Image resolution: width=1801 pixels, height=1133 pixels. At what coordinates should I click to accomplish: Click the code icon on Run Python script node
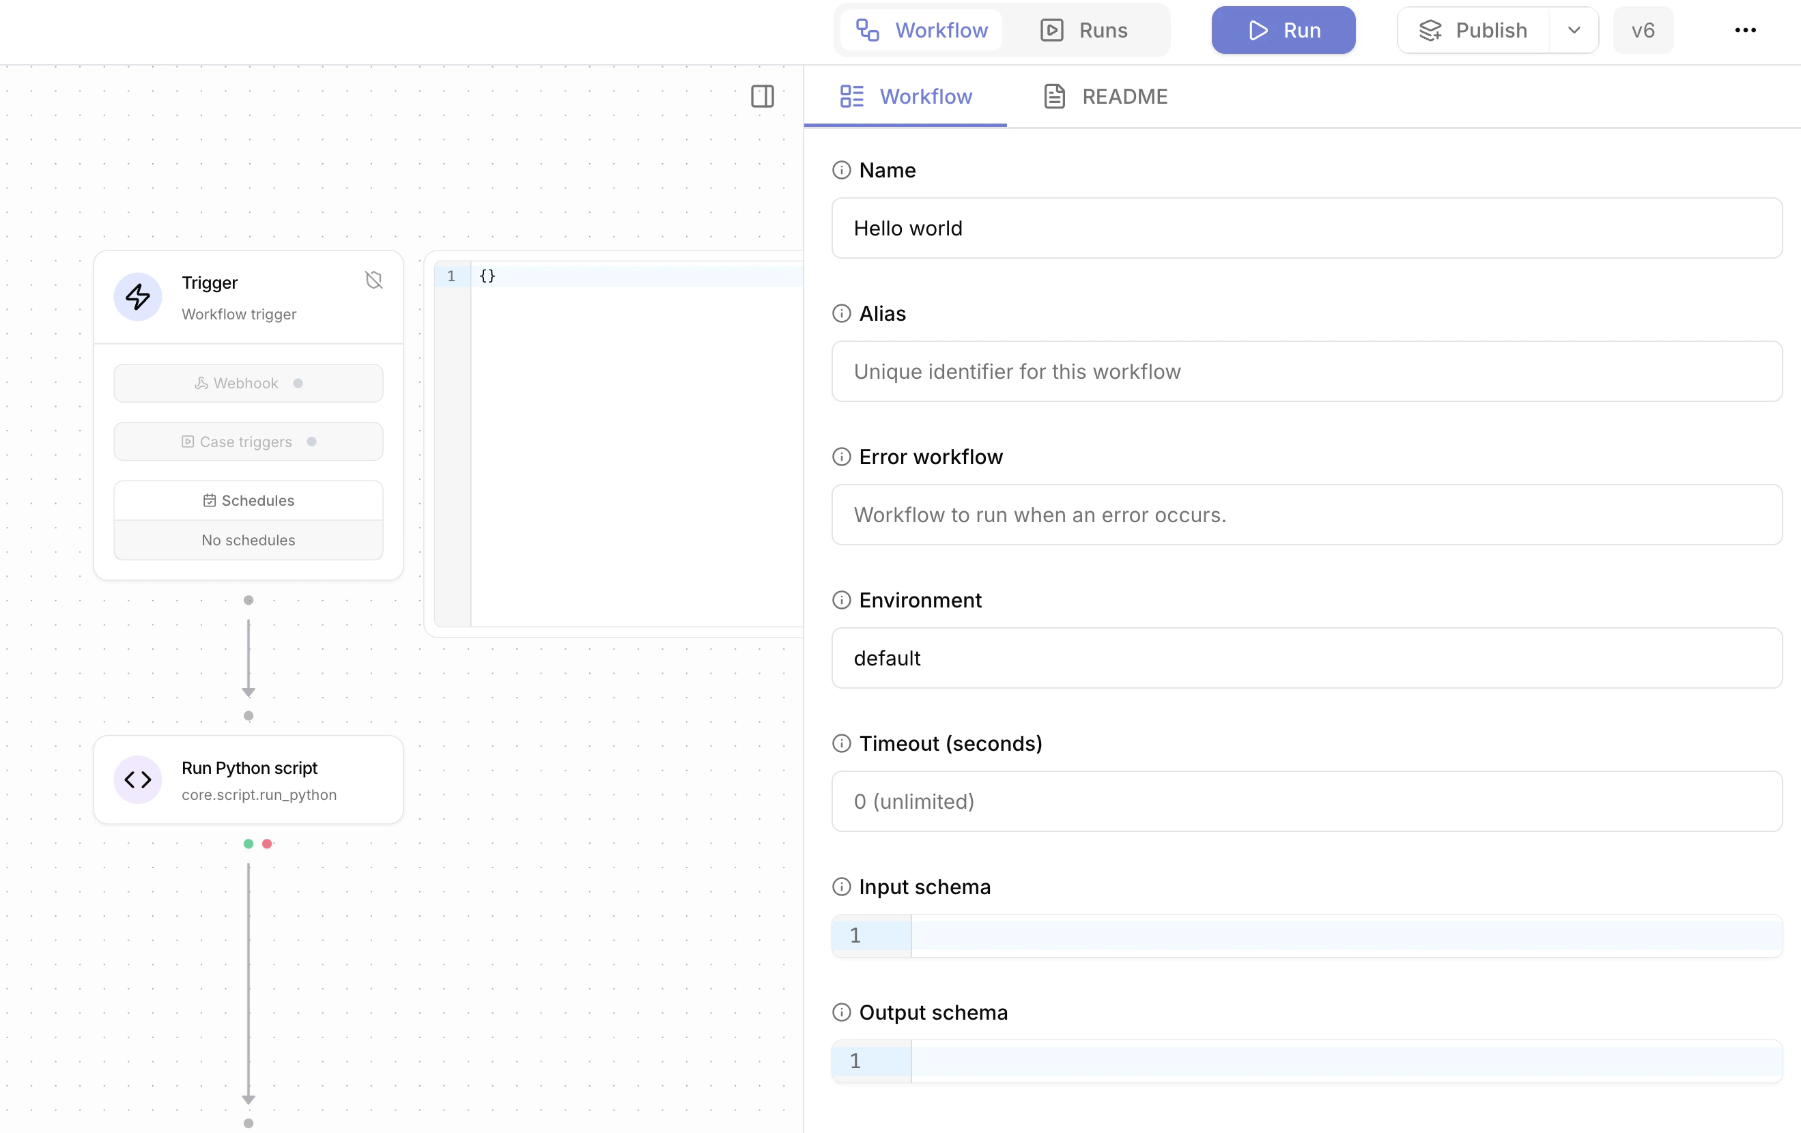(x=138, y=779)
